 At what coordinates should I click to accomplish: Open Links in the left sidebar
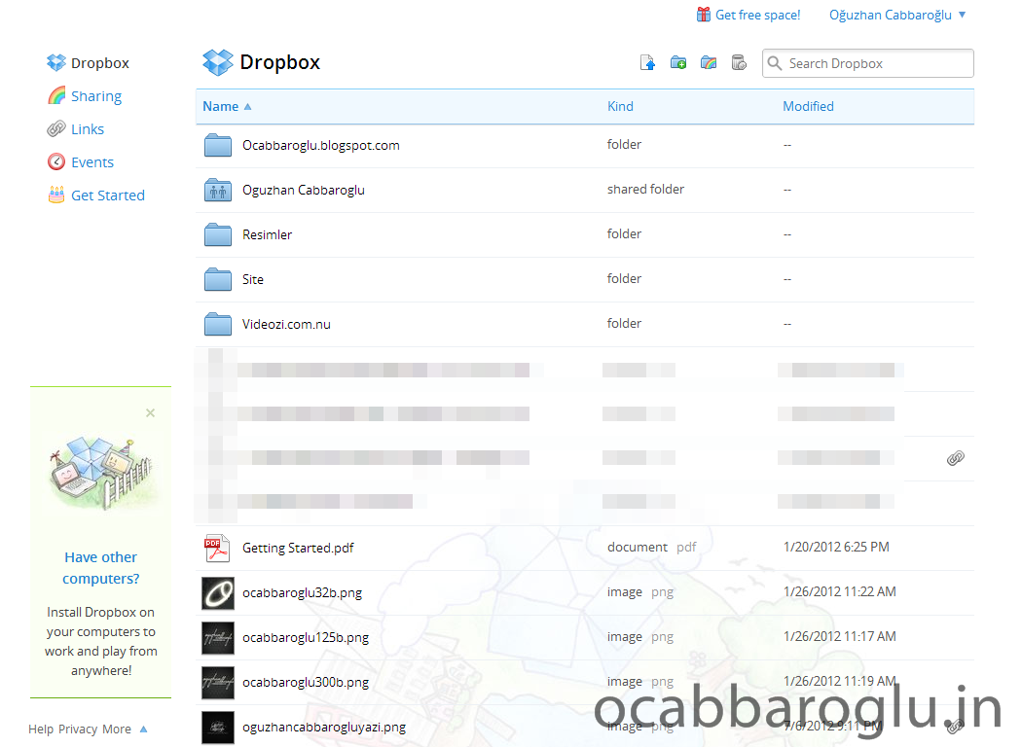88,129
